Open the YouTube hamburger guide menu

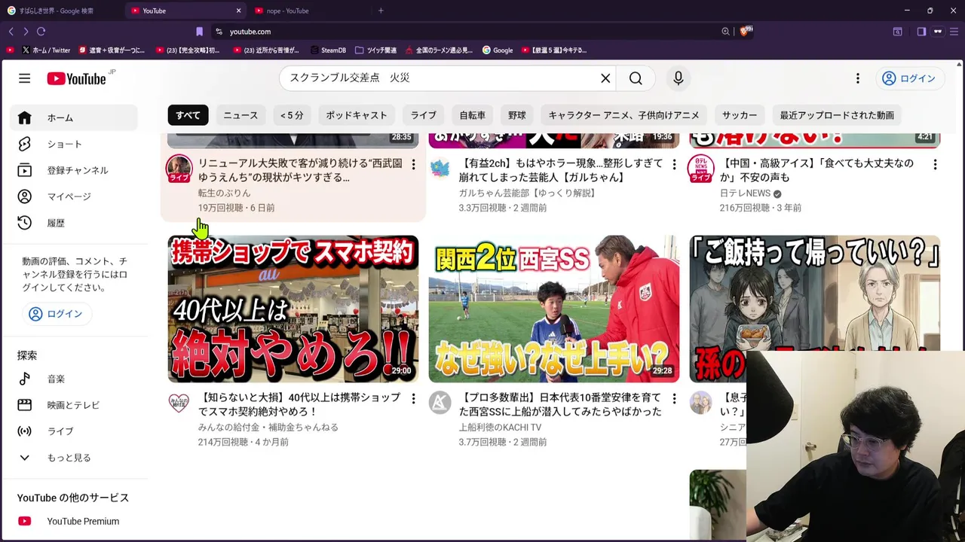24,78
